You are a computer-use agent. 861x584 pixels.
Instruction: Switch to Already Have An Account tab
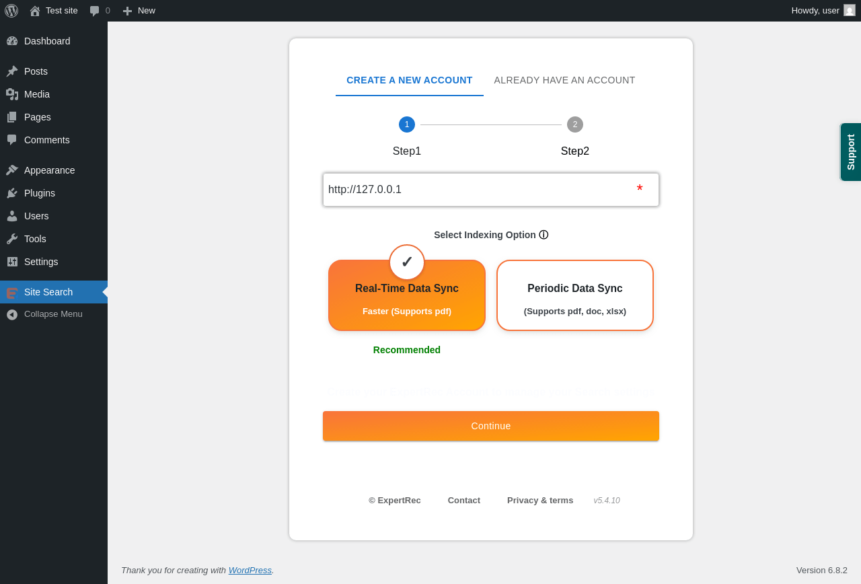coord(564,80)
